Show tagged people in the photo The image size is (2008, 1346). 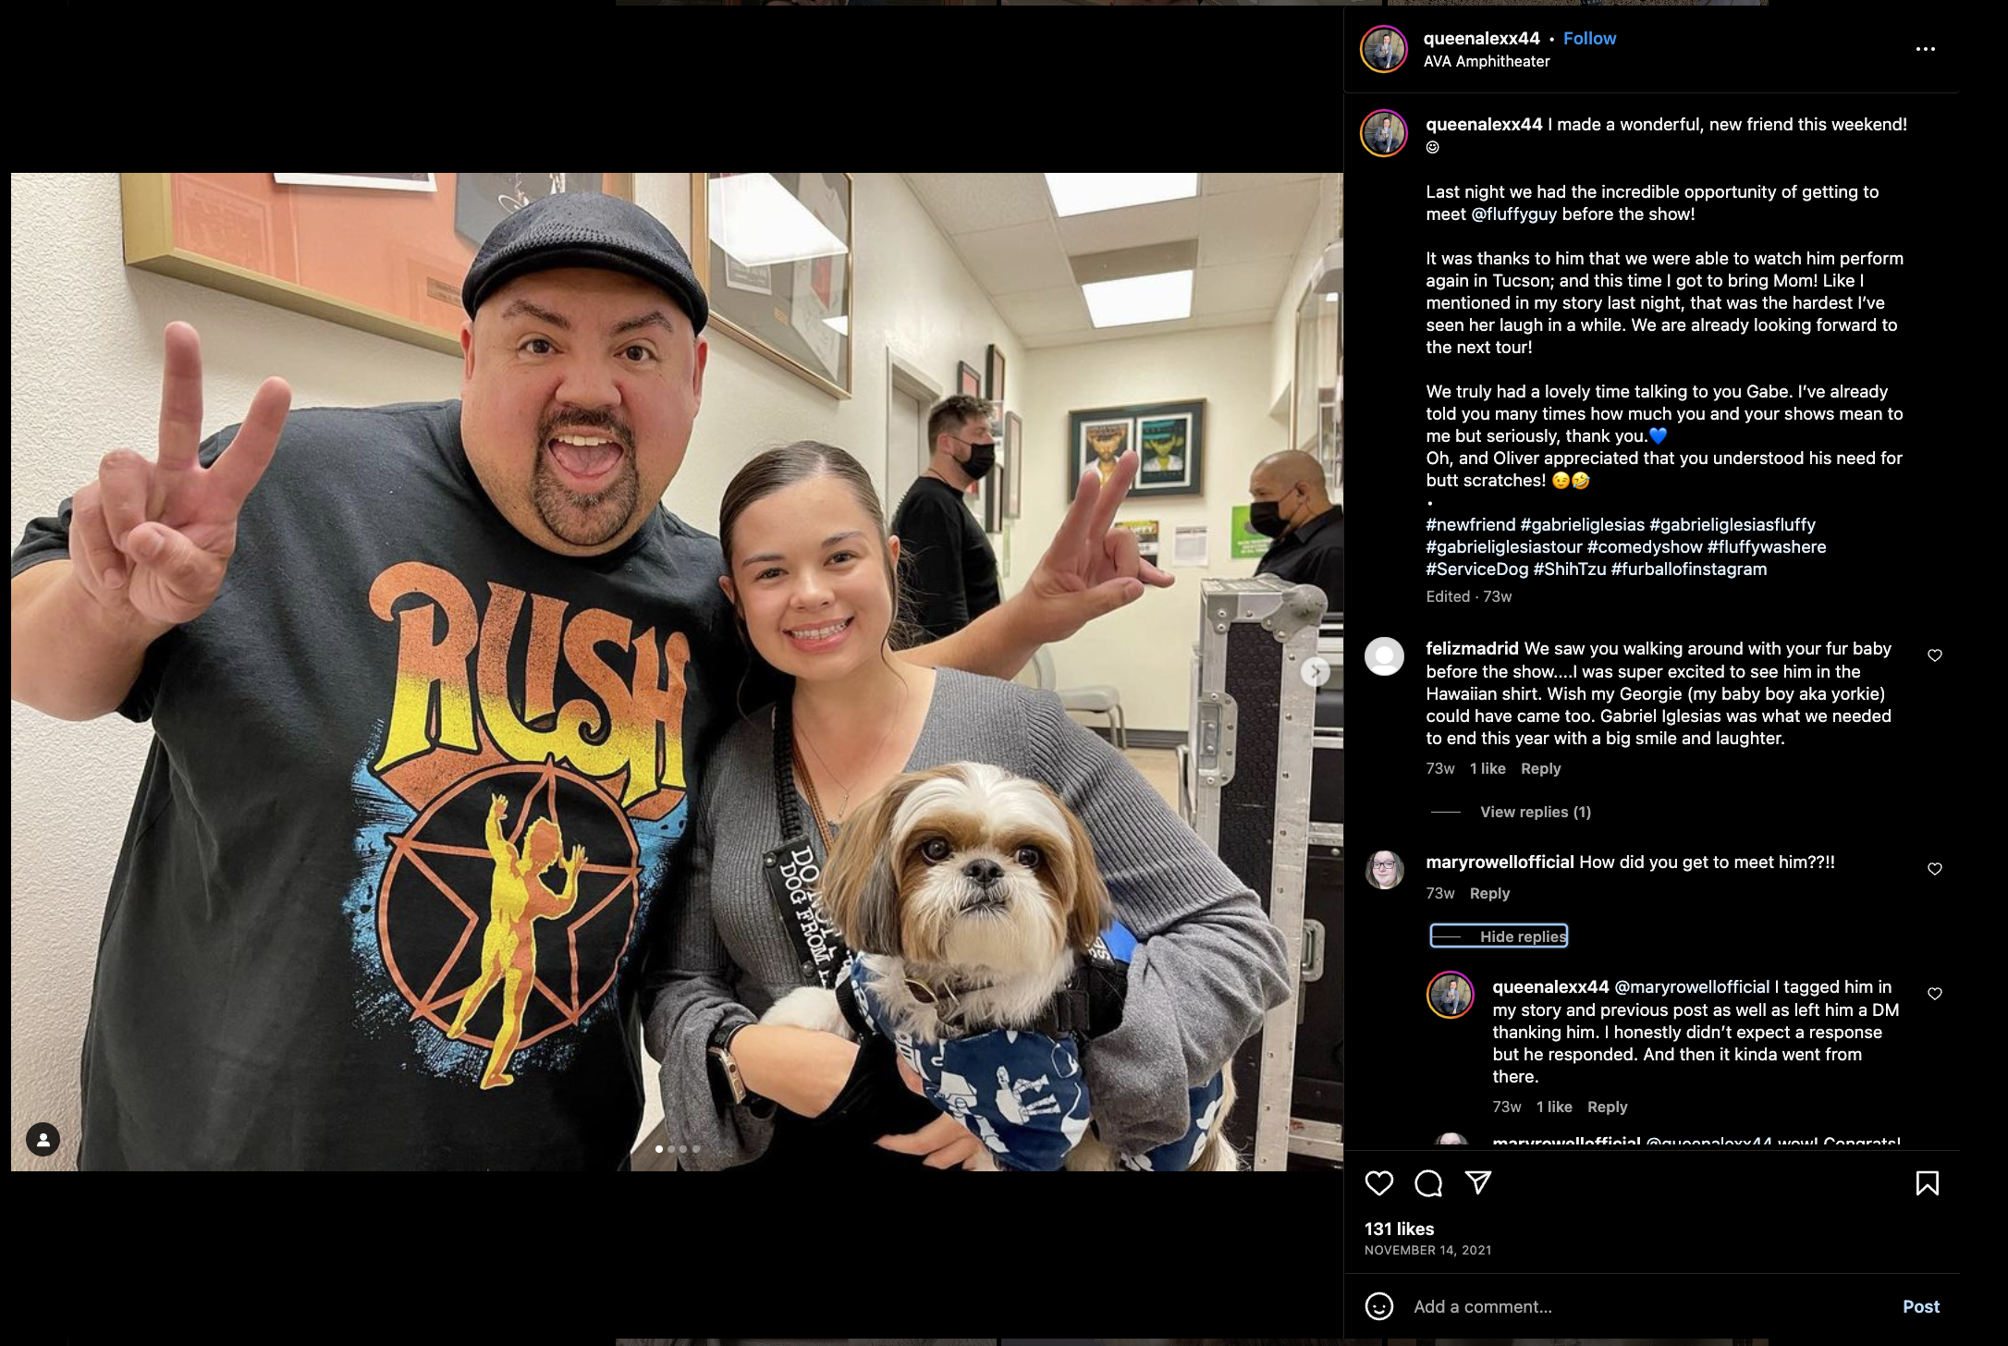pos(43,1139)
